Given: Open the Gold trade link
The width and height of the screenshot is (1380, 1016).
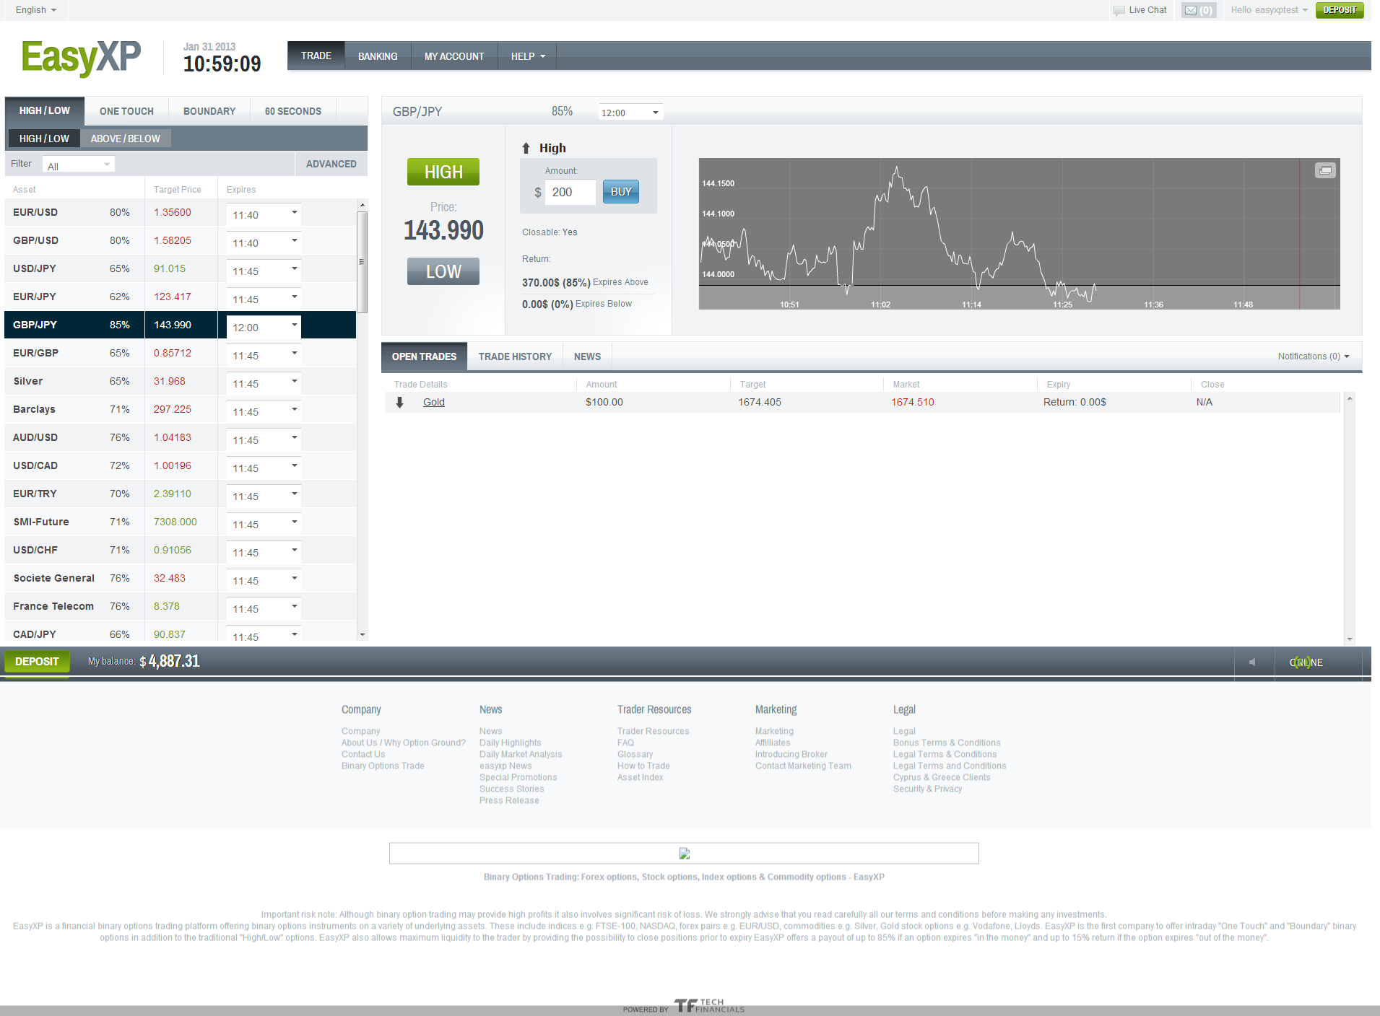Looking at the screenshot, I should [x=434, y=402].
